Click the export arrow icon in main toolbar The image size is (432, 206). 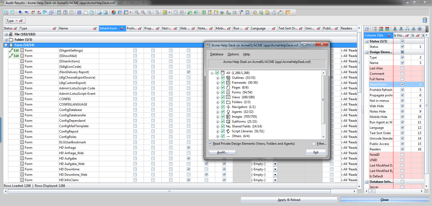click(100, 12)
